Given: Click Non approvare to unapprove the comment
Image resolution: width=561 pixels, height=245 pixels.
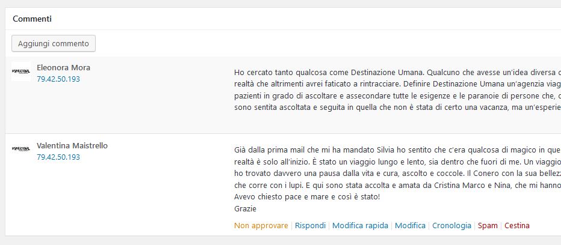Looking at the screenshot, I should tap(261, 226).
